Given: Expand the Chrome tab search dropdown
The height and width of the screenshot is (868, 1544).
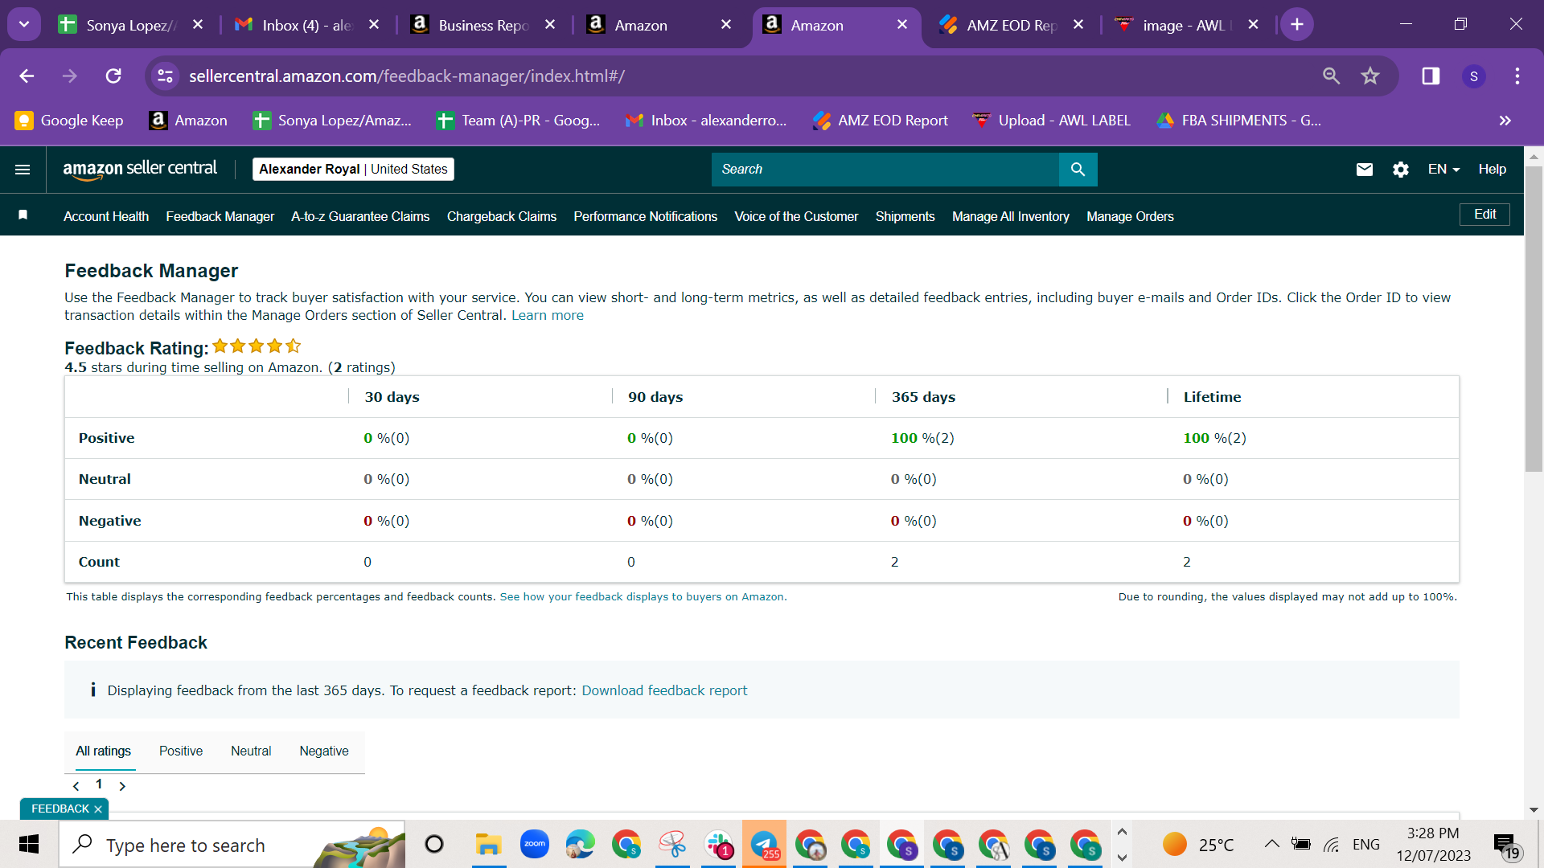Looking at the screenshot, I should tap(24, 25).
